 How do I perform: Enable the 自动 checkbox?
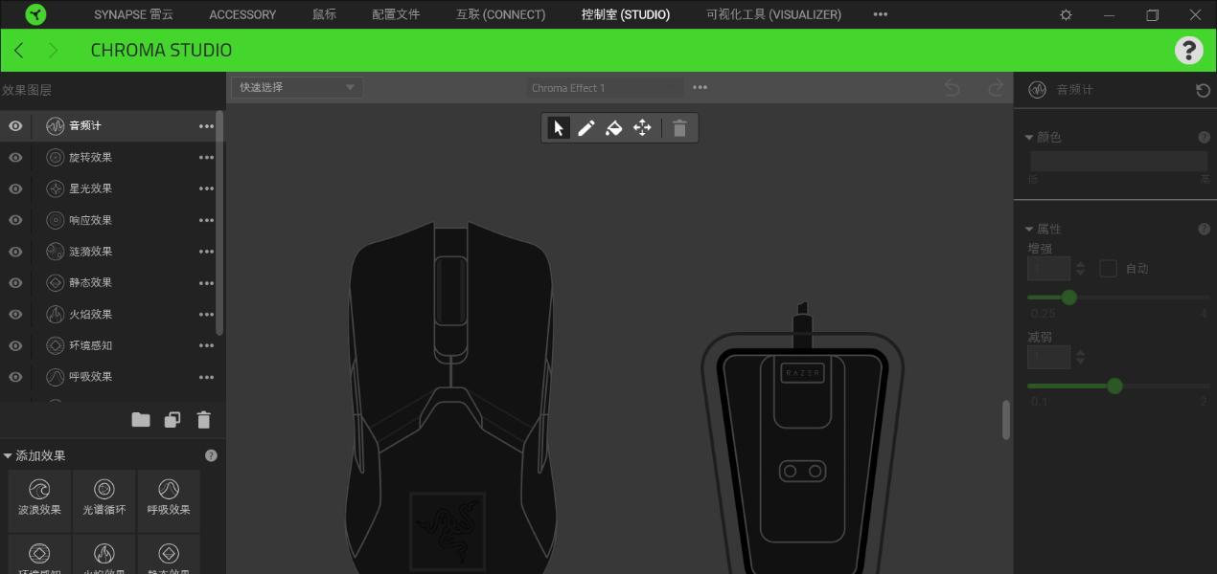pos(1108,269)
